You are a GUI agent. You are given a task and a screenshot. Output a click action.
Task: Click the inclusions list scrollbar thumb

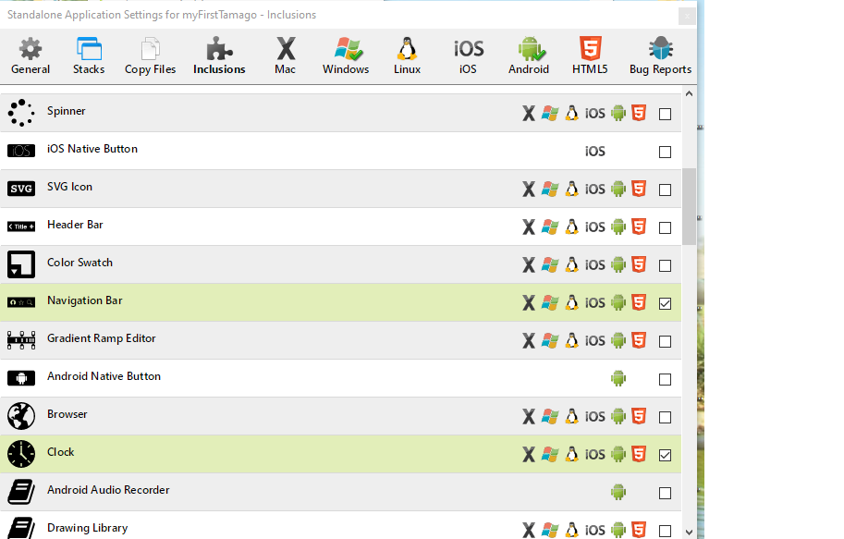click(689, 207)
